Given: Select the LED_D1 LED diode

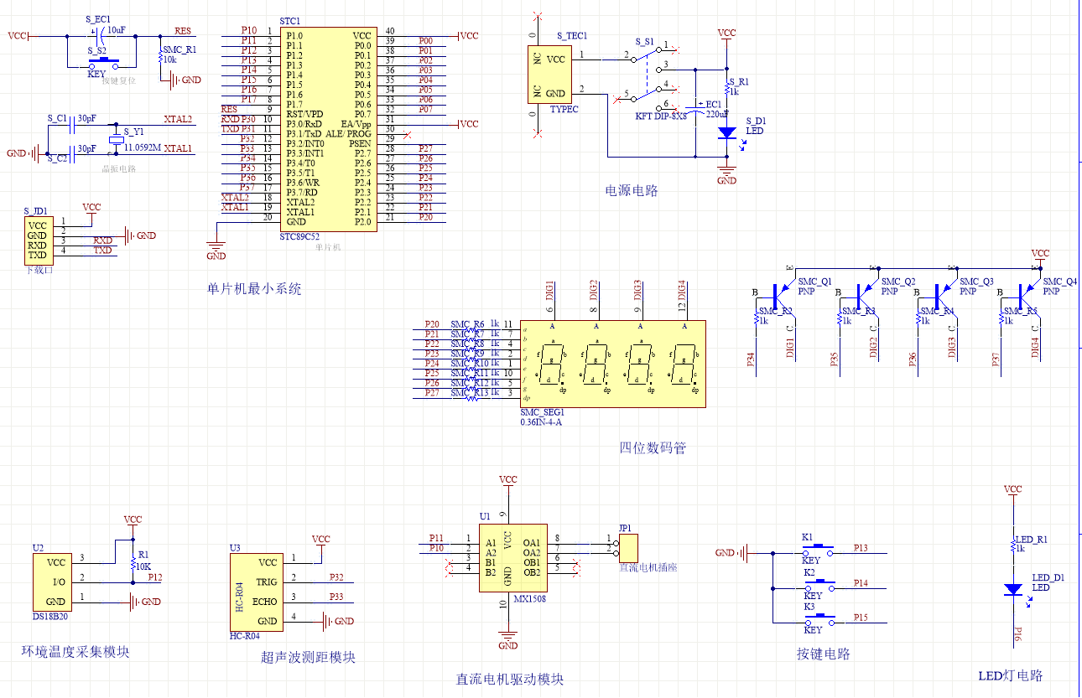Looking at the screenshot, I should click(1013, 589).
